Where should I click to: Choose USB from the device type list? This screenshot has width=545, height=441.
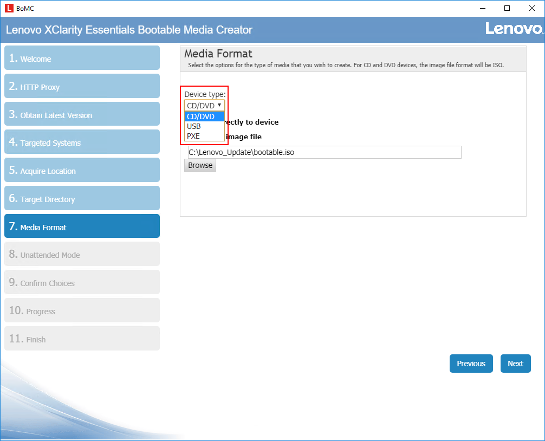click(x=204, y=126)
